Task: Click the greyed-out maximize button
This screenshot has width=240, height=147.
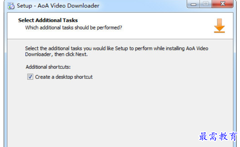Action: [x=206, y=4]
